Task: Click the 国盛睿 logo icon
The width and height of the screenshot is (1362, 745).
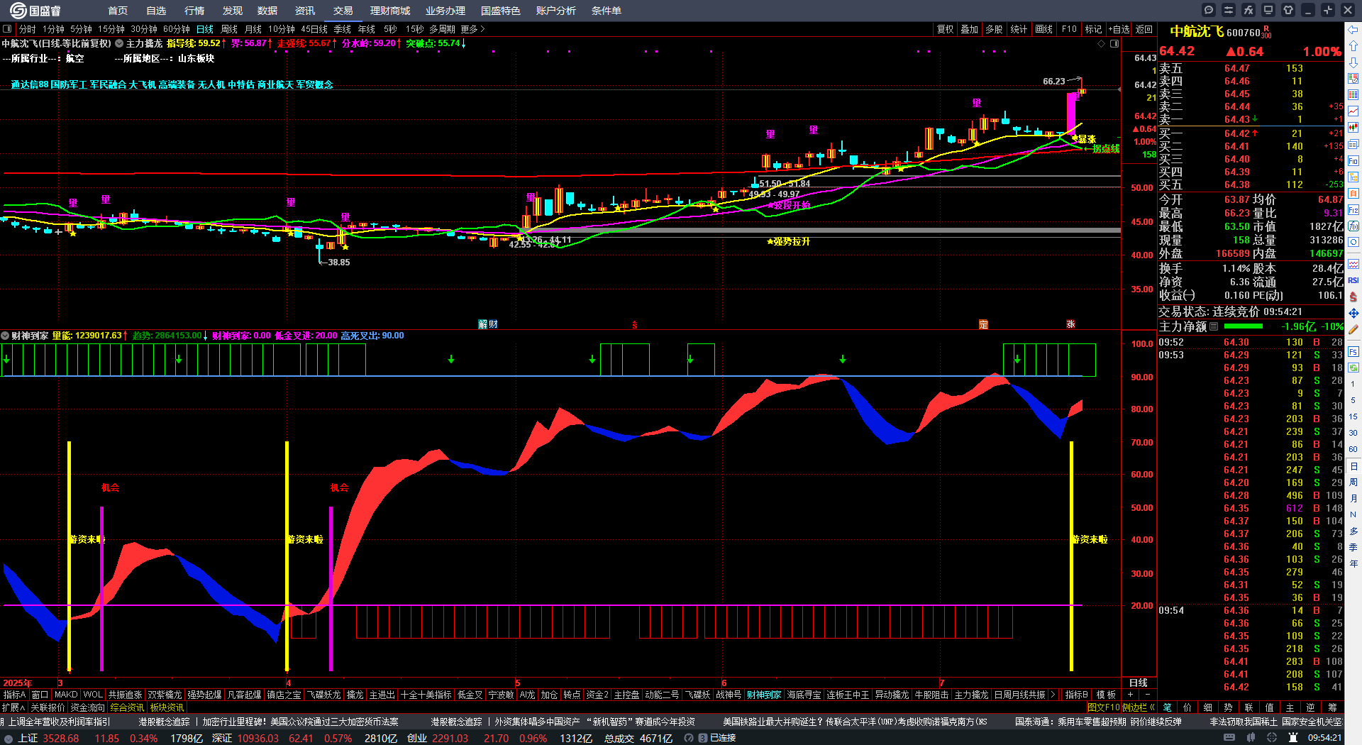Action: 18,10
